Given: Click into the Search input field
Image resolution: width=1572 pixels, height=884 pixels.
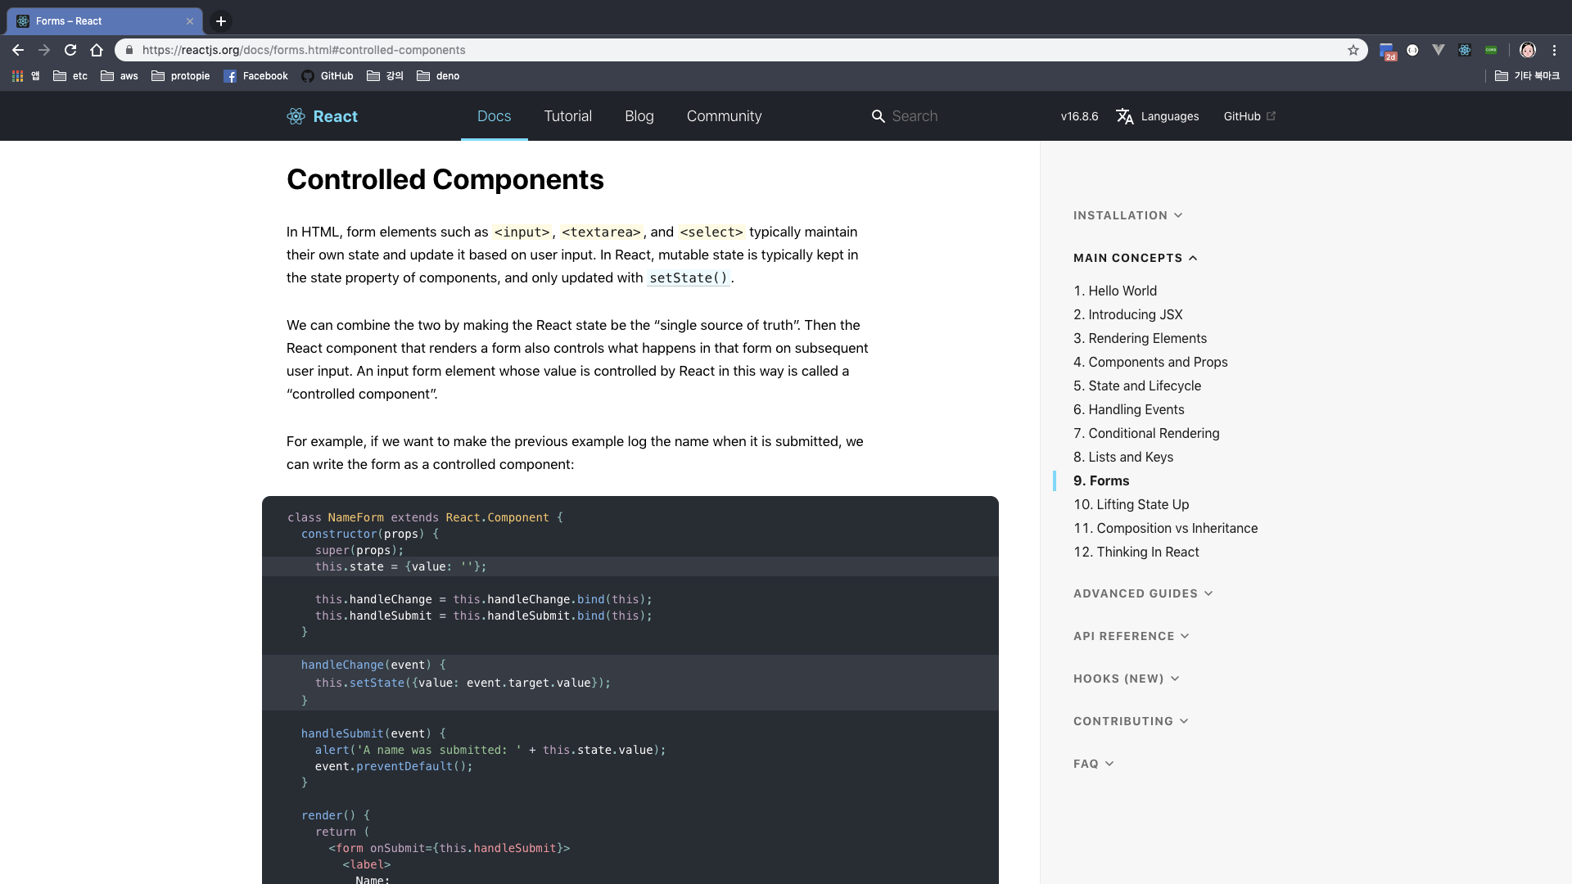Looking at the screenshot, I should click(x=950, y=116).
